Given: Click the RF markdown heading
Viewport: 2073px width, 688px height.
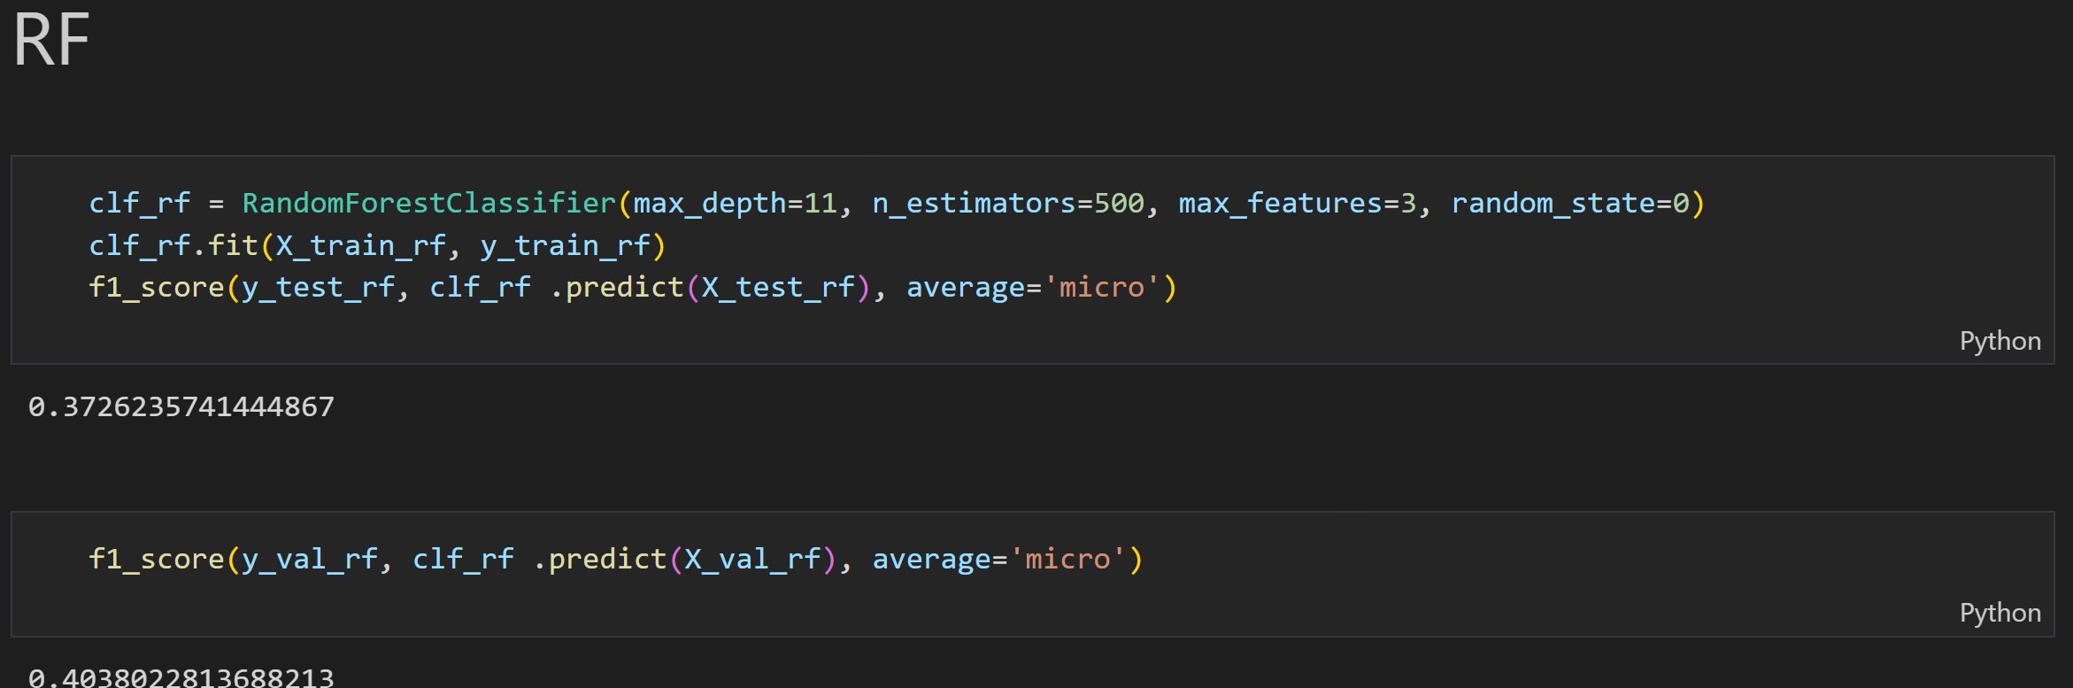Looking at the screenshot, I should (51, 40).
